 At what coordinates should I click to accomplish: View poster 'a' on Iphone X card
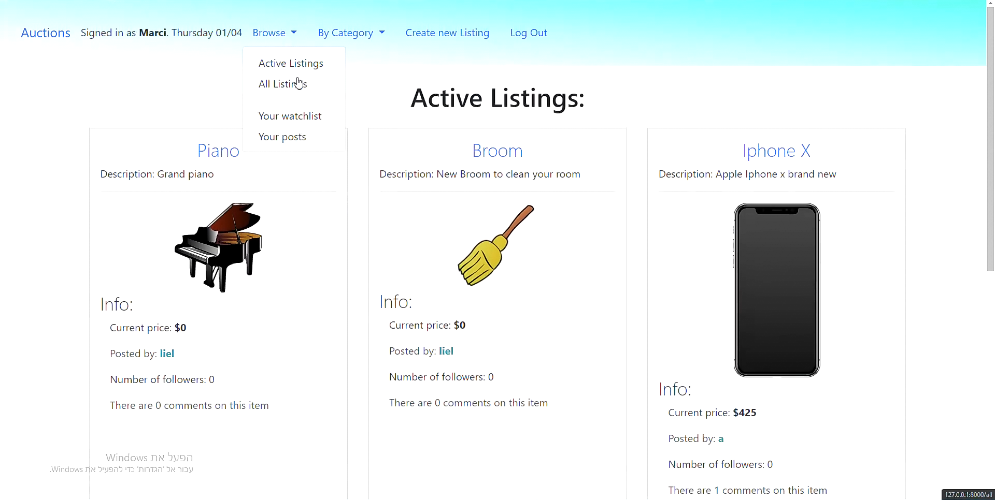coord(720,439)
